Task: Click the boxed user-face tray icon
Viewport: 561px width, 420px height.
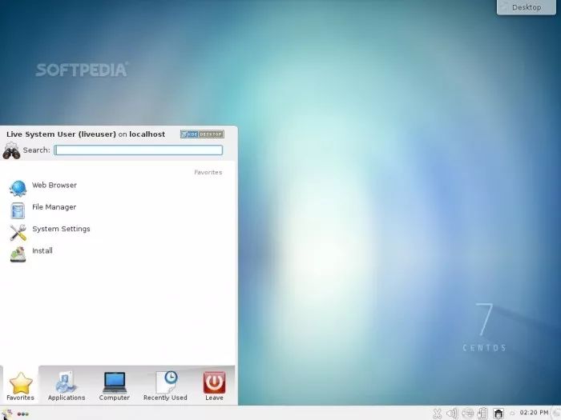Action: click(x=498, y=414)
